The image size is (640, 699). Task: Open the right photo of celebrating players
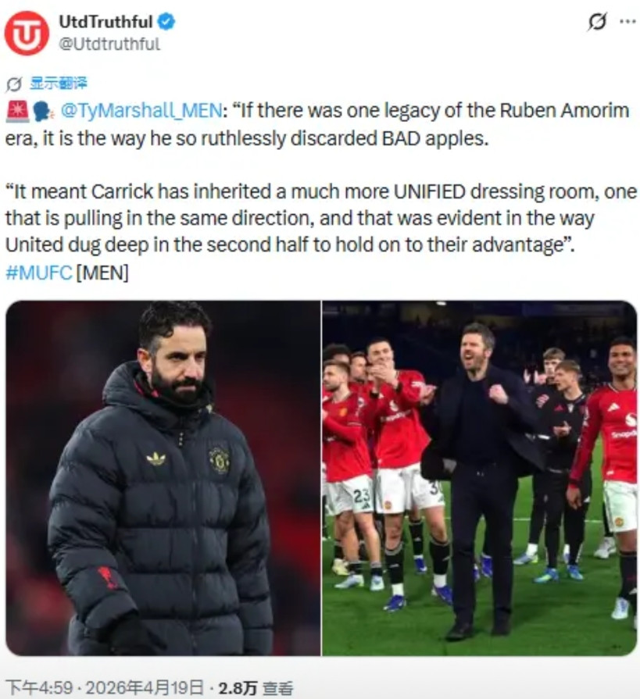[480, 478]
